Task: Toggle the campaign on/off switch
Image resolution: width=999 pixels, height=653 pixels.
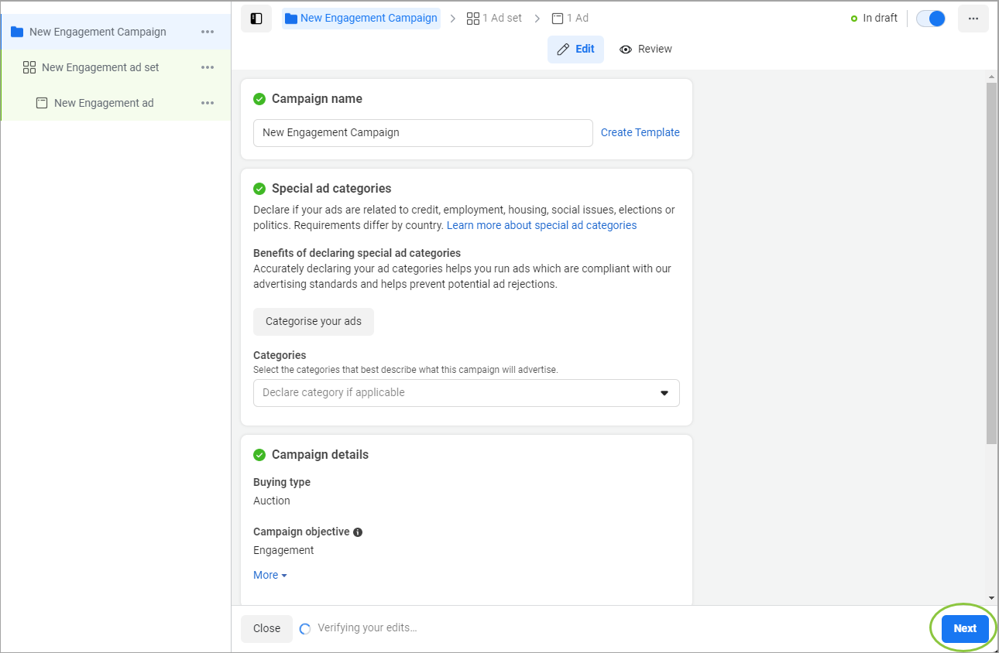Action: (x=930, y=19)
